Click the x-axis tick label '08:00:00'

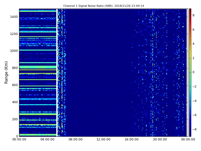[x=76, y=139]
